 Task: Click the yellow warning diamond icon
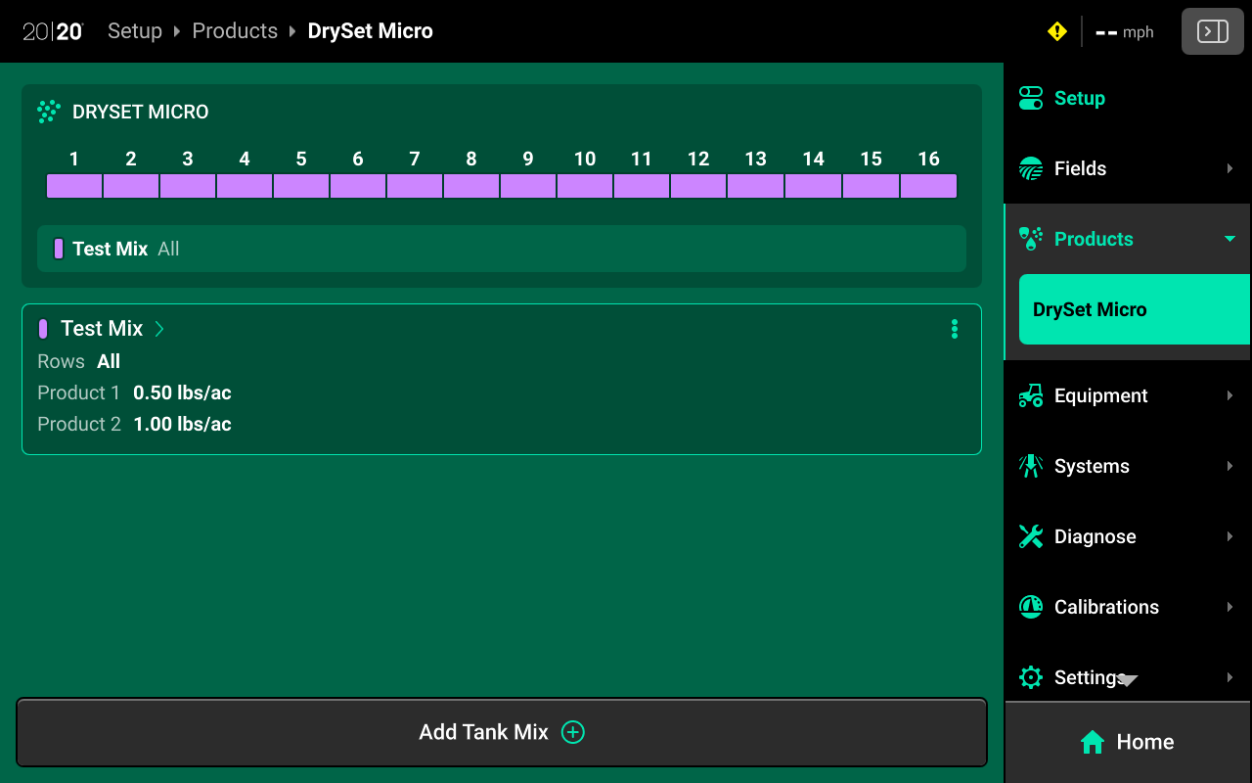pos(1056,32)
